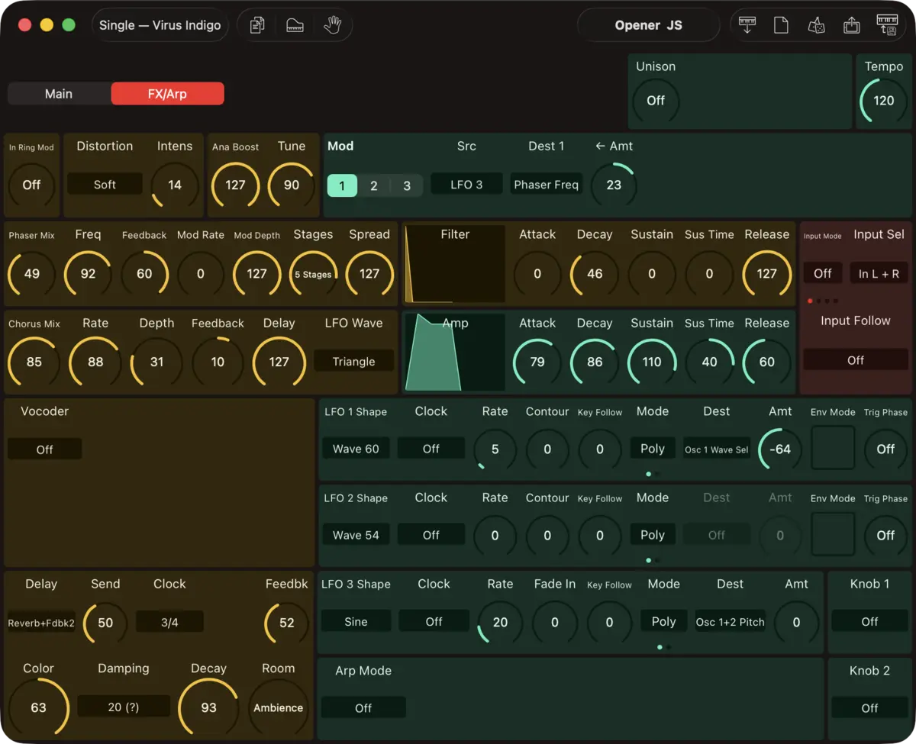916x744 pixels.
Task: Click the Tempo knob showing 120
Action: coord(884,100)
